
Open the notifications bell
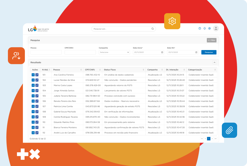point(205,28)
